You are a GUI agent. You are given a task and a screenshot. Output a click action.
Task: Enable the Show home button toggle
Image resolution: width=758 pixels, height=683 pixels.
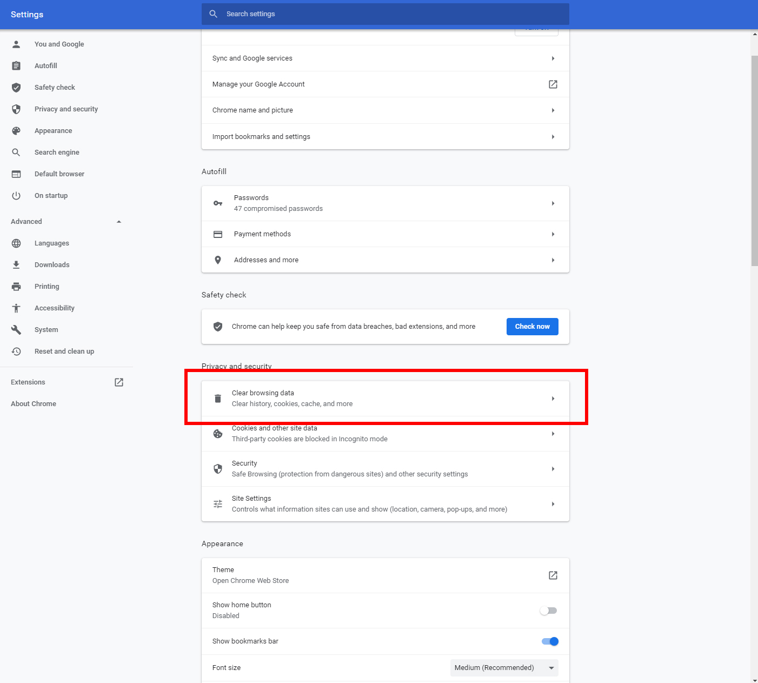(x=549, y=611)
